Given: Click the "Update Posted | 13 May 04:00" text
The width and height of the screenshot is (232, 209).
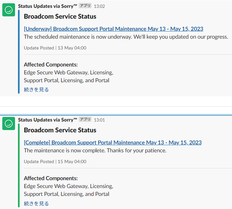Looking at the screenshot, I should pos(55,48).
